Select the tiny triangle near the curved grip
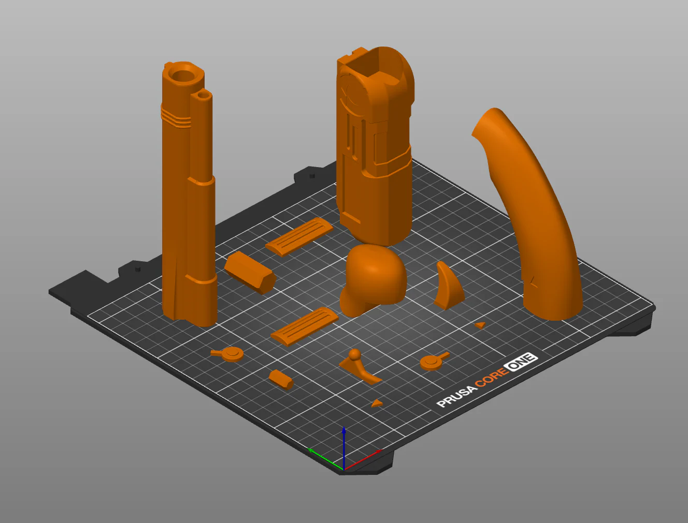The height and width of the screenshot is (523, 688). (x=481, y=325)
